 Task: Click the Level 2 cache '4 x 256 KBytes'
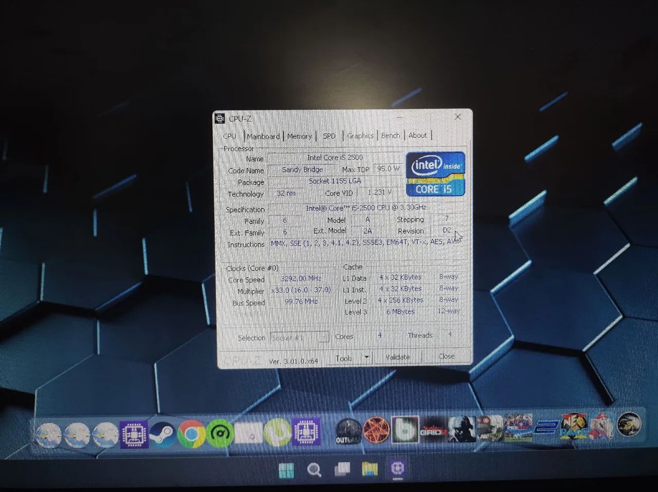[x=400, y=300]
